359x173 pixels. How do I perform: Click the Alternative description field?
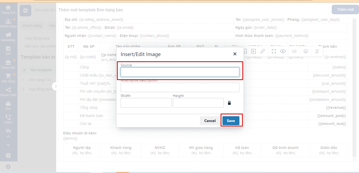180,87
